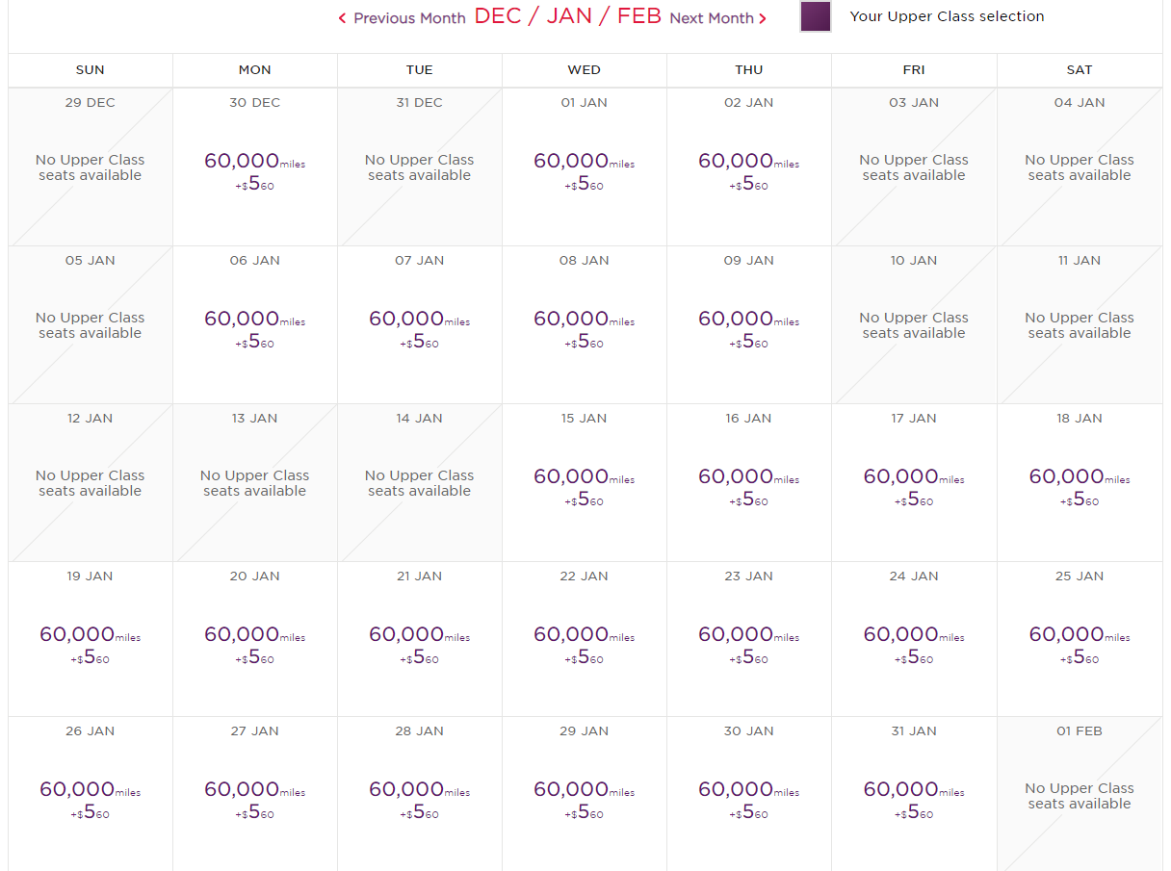Viewport: 1171px width, 871px height.
Task: Click the SUN column header
Action: pos(90,70)
